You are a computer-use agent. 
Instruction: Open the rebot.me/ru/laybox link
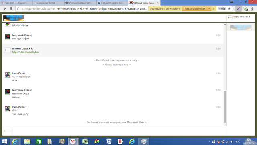pyautogui.click(x=26, y=52)
